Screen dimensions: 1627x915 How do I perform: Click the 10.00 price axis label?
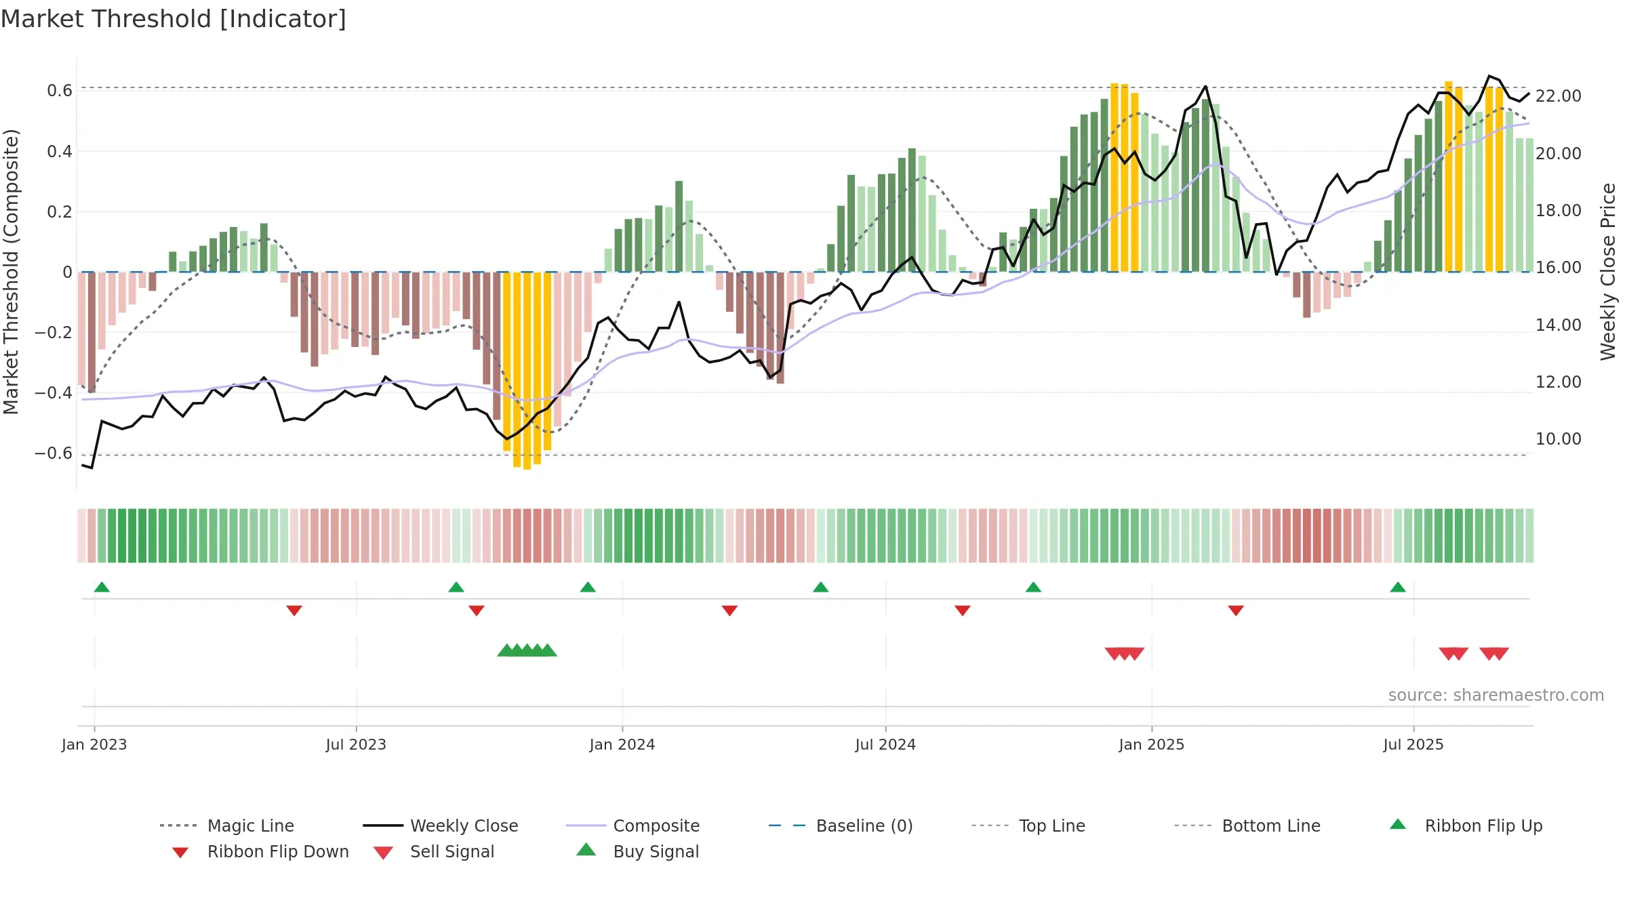[1559, 439]
